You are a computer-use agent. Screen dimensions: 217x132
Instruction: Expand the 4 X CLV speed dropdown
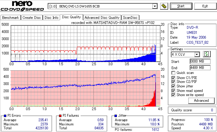(x=197, y=54)
